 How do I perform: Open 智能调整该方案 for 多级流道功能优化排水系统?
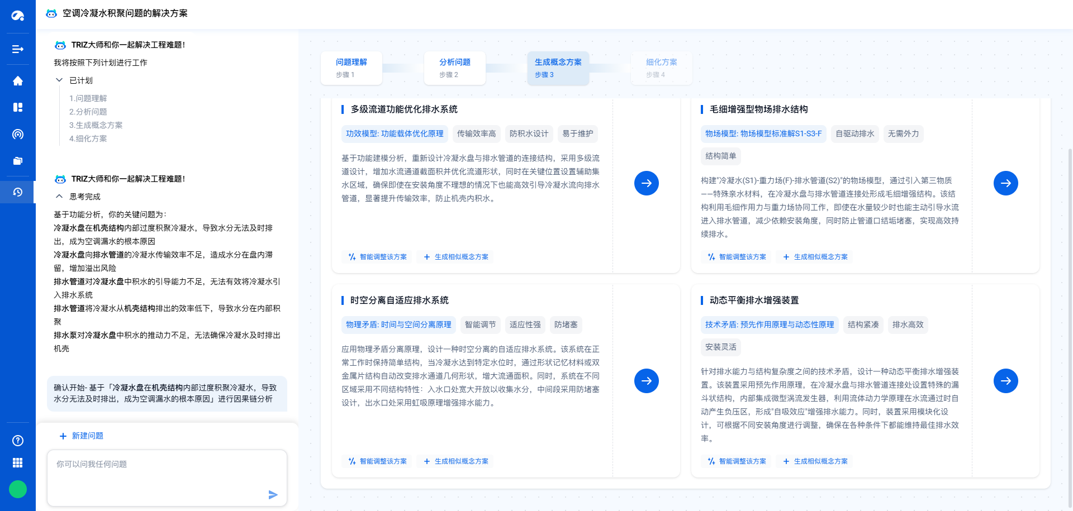tap(377, 257)
